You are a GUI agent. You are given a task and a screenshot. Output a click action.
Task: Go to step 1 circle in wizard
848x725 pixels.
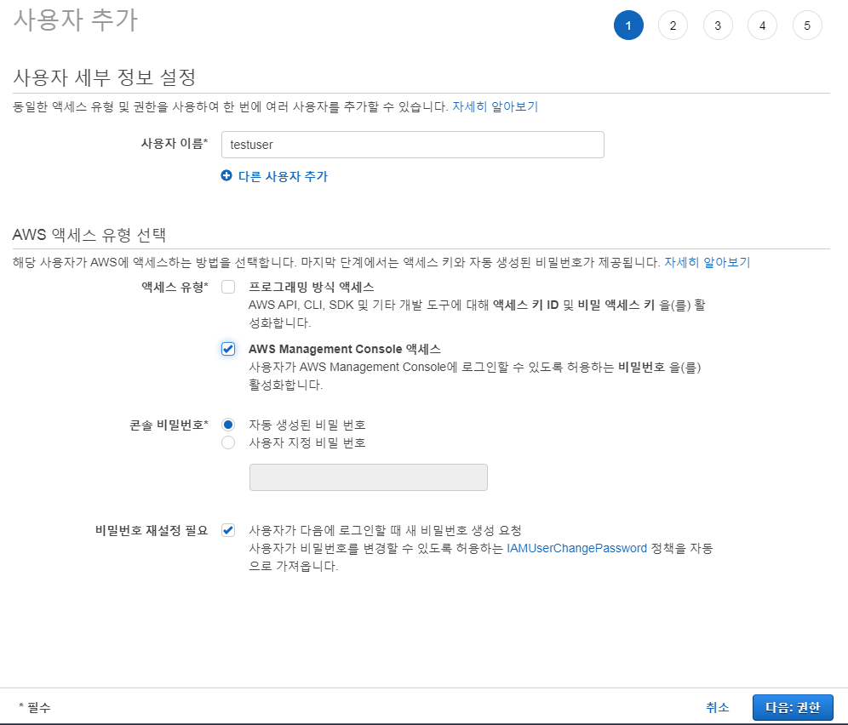(x=628, y=26)
